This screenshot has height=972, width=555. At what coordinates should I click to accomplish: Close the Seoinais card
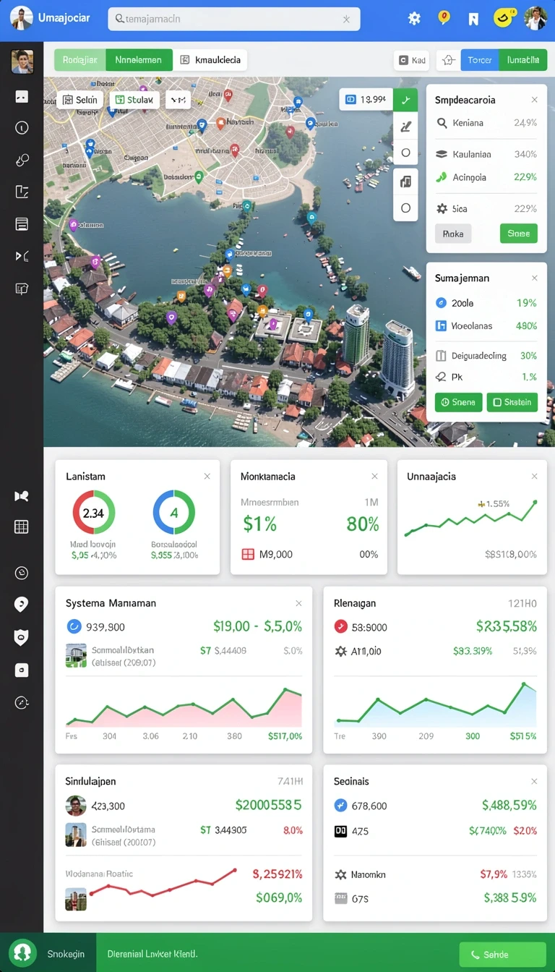click(535, 782)
